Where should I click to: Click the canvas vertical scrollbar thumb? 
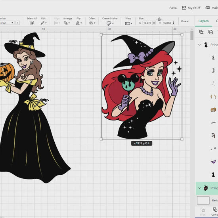tap(192, 35)
